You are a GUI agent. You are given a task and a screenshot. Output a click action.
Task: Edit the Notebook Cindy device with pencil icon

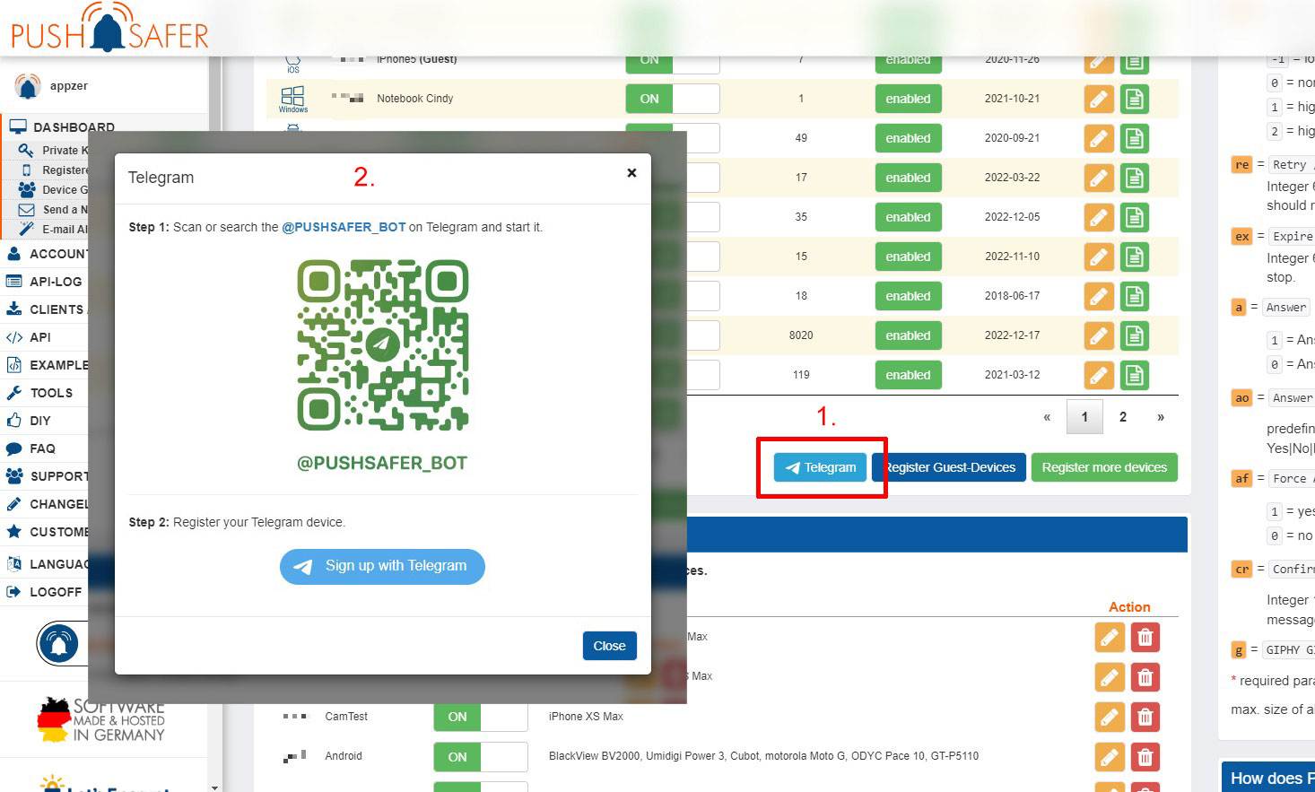1099,99
